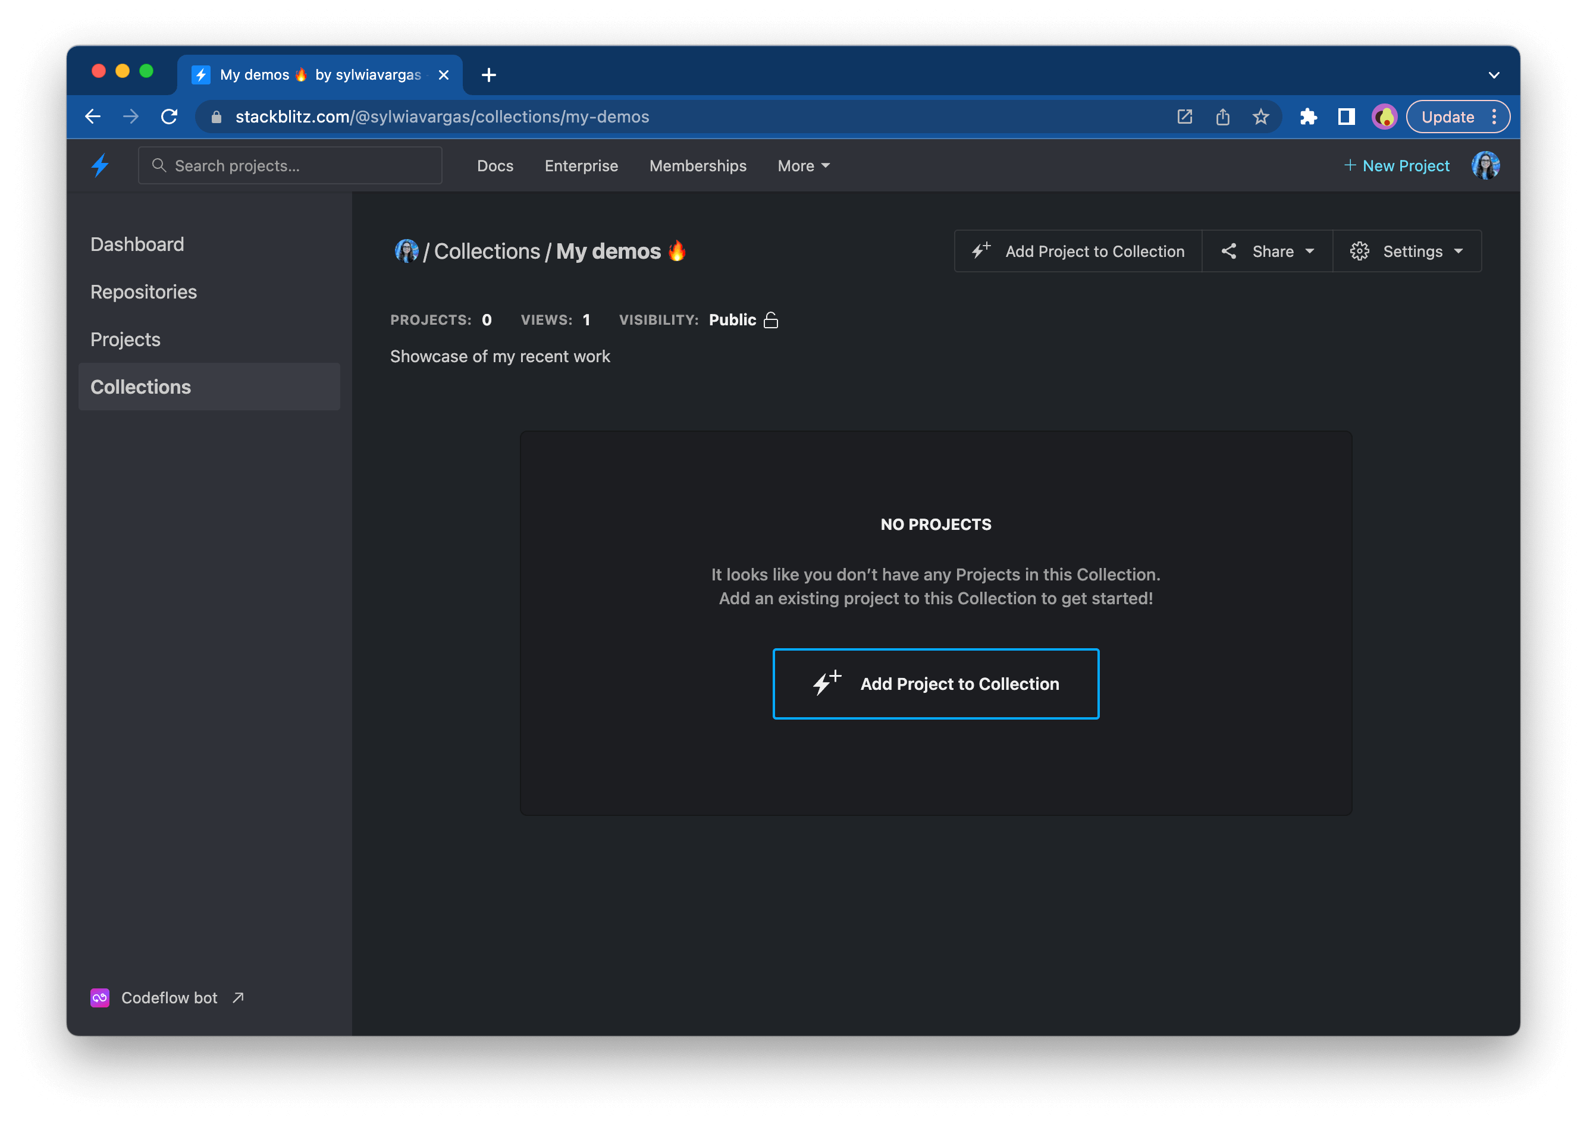Open Repositories in the sidebar

click(143, 292)
